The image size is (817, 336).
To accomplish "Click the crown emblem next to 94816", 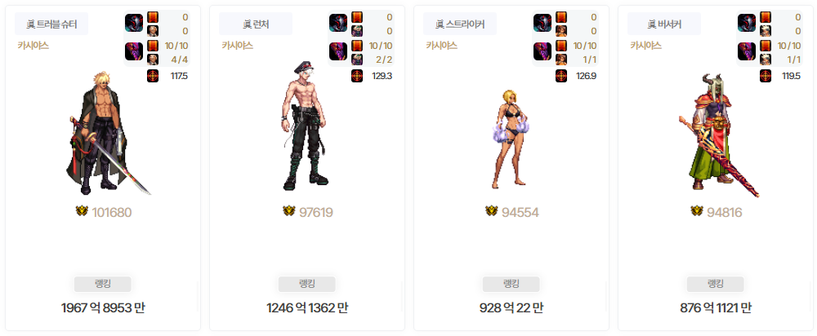I will (x=697, y=211).
